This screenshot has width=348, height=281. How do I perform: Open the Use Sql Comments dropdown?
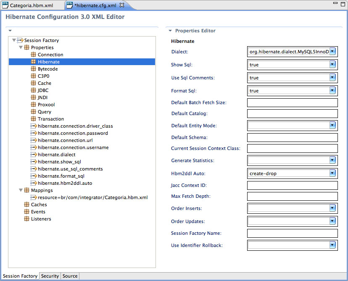point(332,77)
